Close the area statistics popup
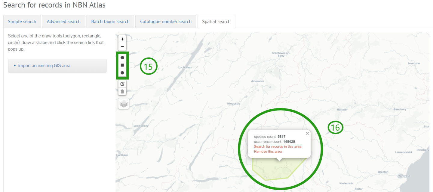 pos(307,133)
